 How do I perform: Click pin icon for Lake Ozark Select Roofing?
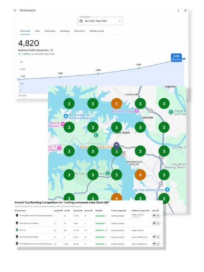[x=17, y=237]
